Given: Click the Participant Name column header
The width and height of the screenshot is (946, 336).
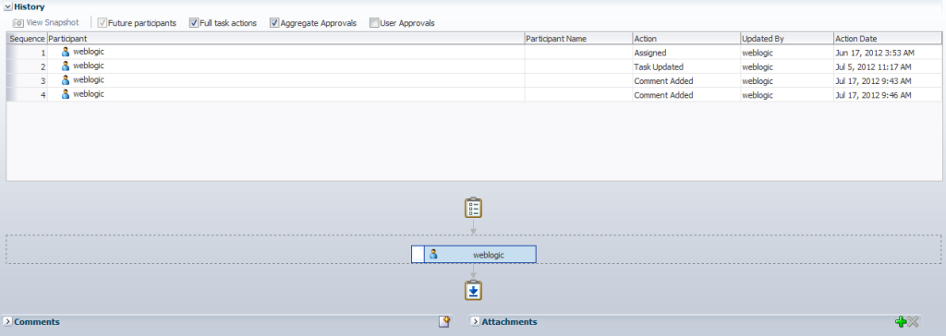Looking at the screenshot, I should coord(578,39).
